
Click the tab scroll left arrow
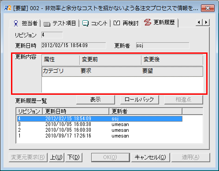pyautogui.click(x=199, y=22)
